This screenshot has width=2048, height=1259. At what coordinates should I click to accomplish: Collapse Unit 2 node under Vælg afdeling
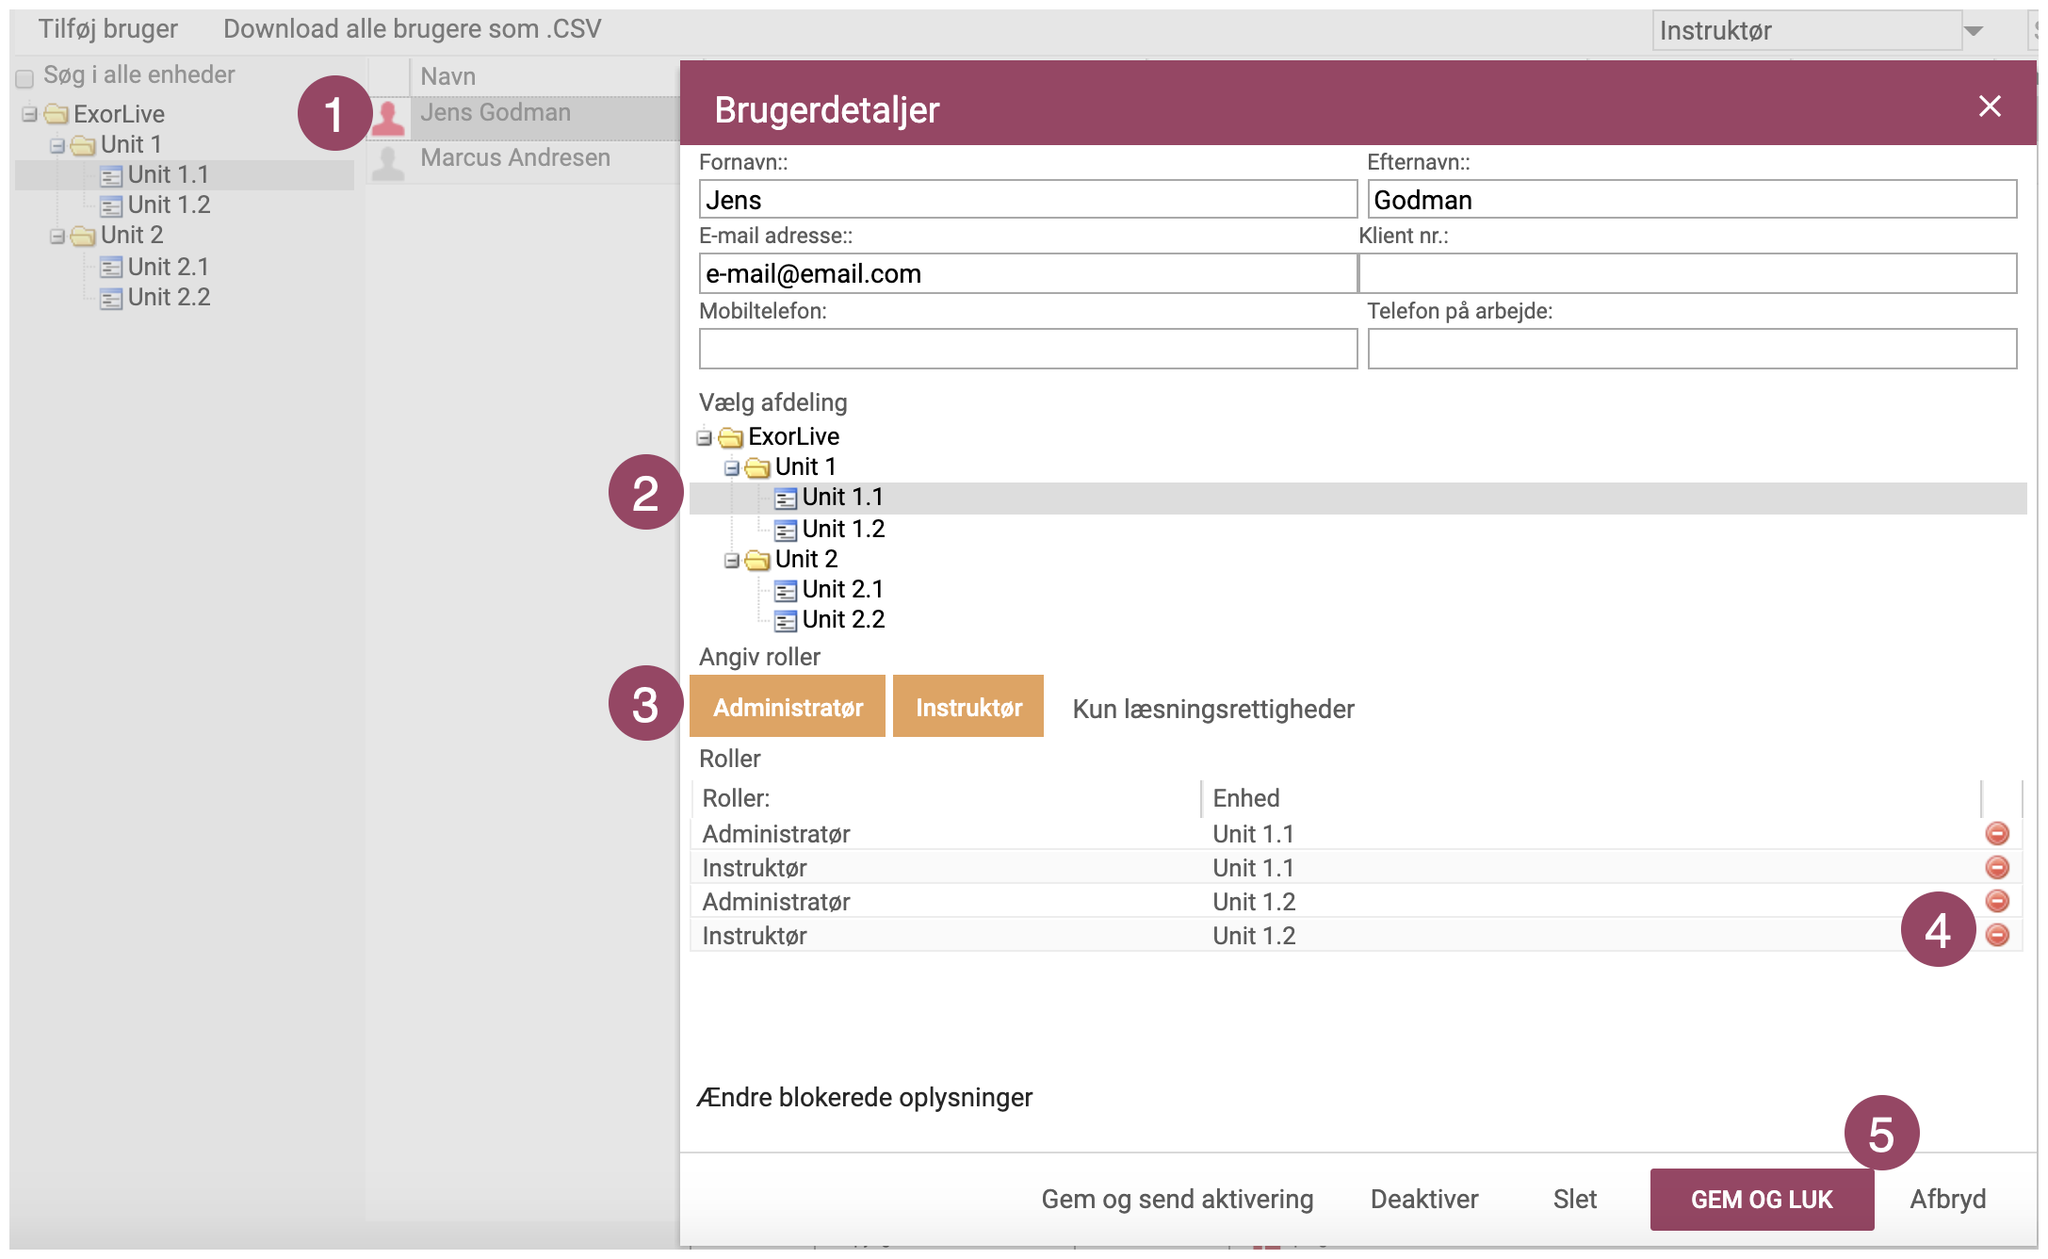pos(731,561)
